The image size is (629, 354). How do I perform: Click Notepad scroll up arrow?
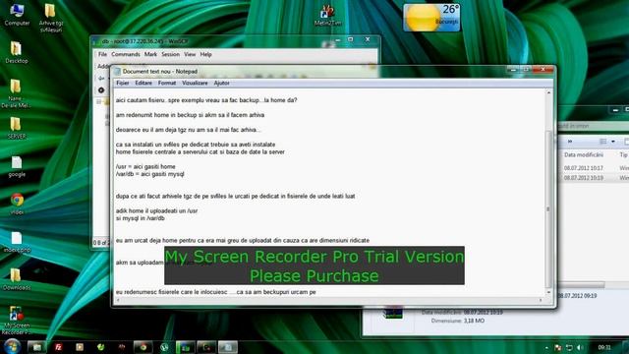point(548,93)
